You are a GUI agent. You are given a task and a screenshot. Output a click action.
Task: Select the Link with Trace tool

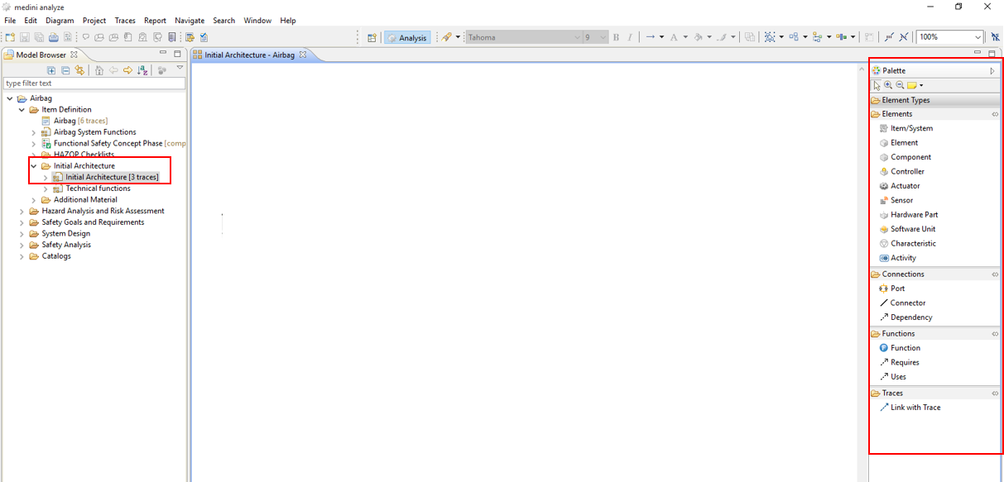[x=910, y=408]
